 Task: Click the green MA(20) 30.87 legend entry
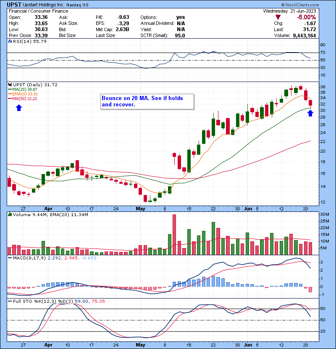pos(23,89)
